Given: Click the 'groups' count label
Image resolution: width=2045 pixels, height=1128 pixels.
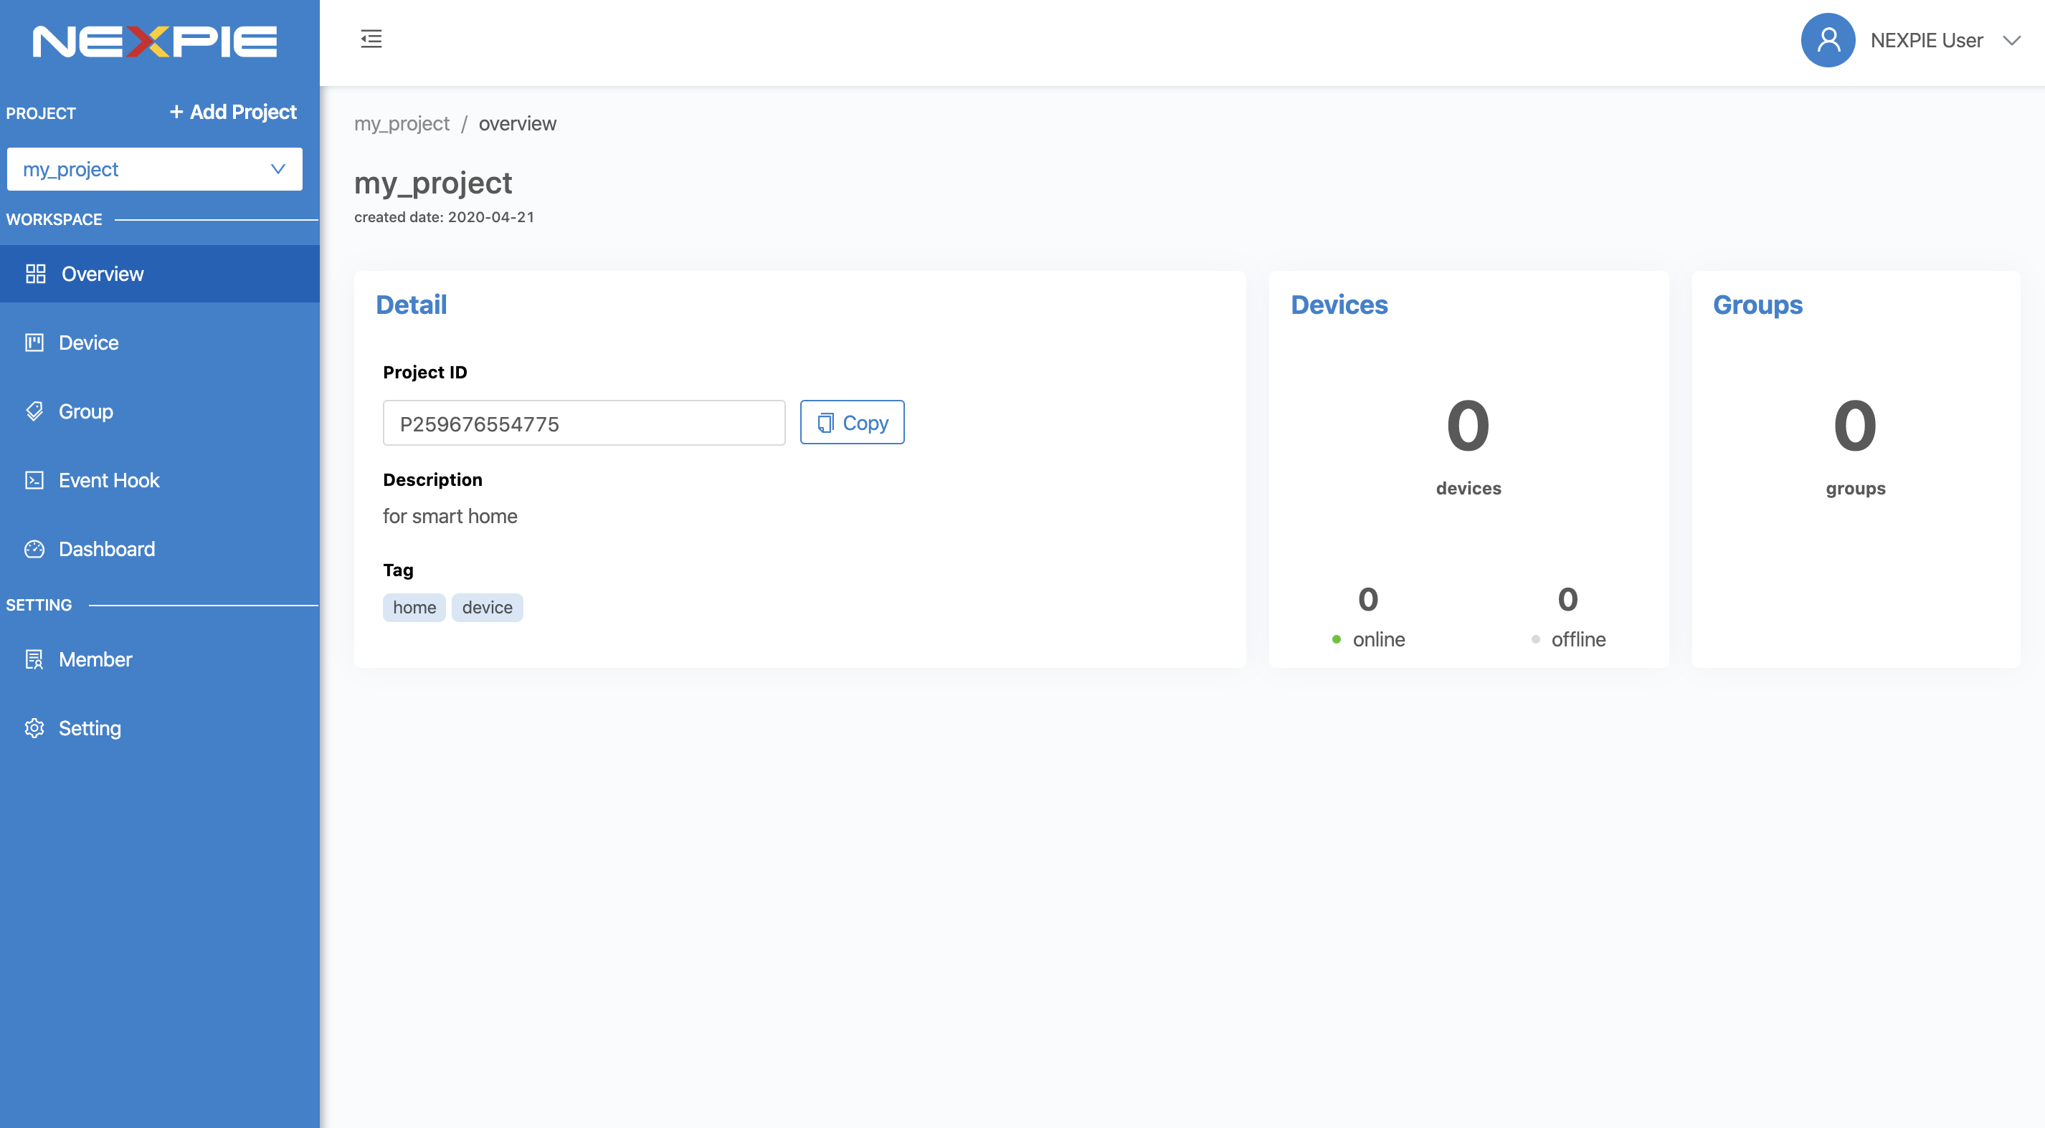Looking at the screenshot, I should point(1855,489).
